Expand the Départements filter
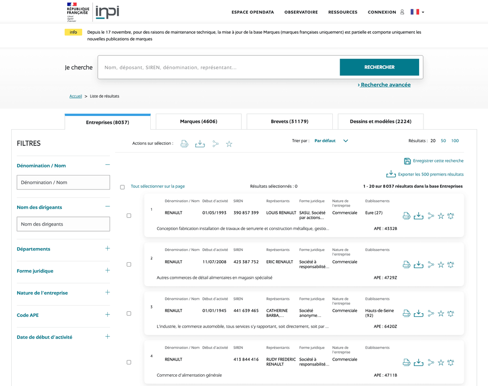488x386 pixels. [x=107, y=249]
